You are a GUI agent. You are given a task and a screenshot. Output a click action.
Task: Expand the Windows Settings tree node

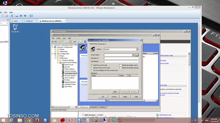pyautogui.click(x=58, y=60)
